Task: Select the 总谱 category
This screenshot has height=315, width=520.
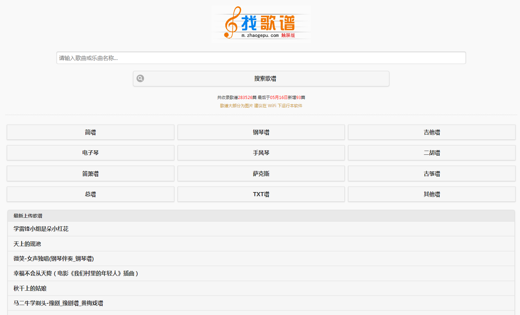Action: [91, 194]
